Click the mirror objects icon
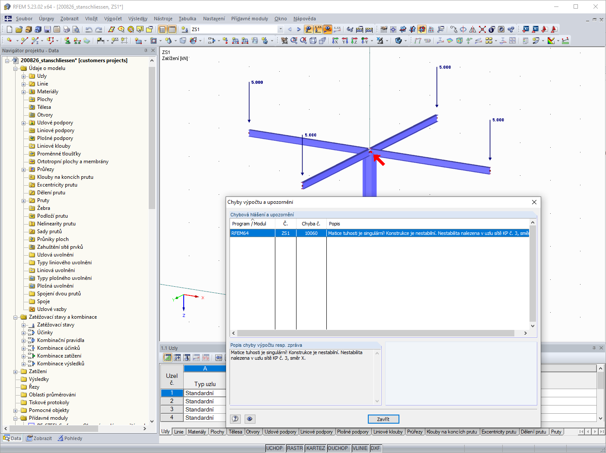 (x=473, y=29)
